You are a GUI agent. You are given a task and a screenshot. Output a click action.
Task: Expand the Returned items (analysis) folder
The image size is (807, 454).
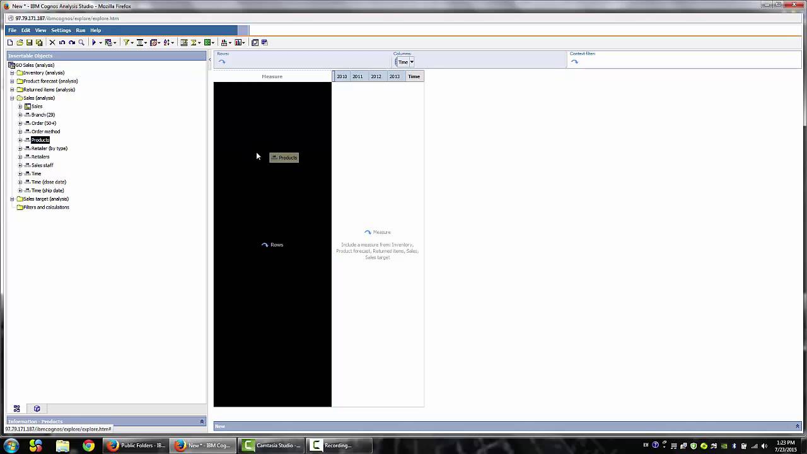click(x=11, y=90)
